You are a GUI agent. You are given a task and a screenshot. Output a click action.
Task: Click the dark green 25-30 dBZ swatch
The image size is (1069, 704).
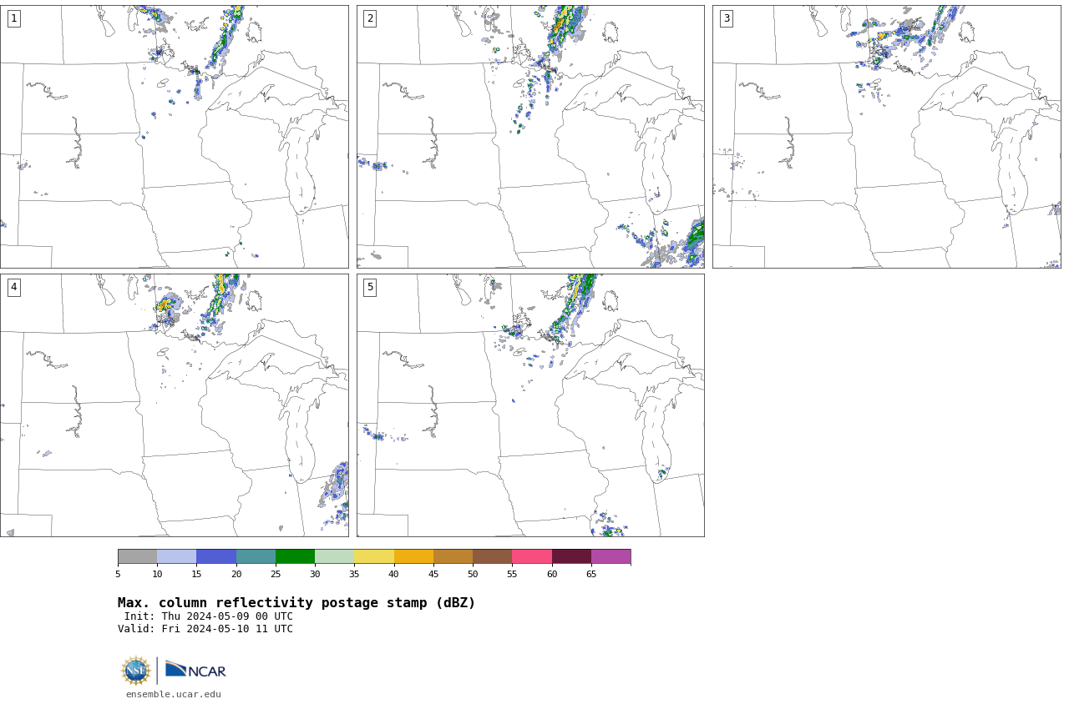(295, 556)
